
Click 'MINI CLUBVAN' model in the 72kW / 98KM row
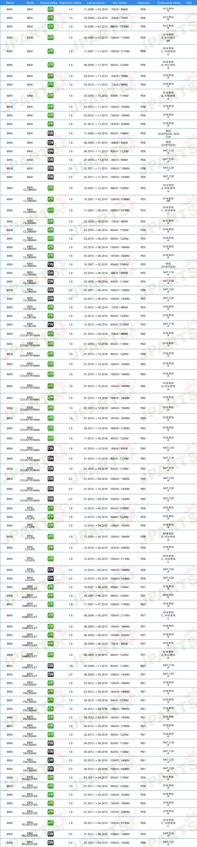pos(30,307)
